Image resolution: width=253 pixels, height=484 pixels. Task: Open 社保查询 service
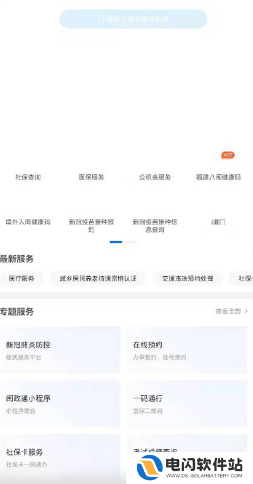[x=28, y=177]
